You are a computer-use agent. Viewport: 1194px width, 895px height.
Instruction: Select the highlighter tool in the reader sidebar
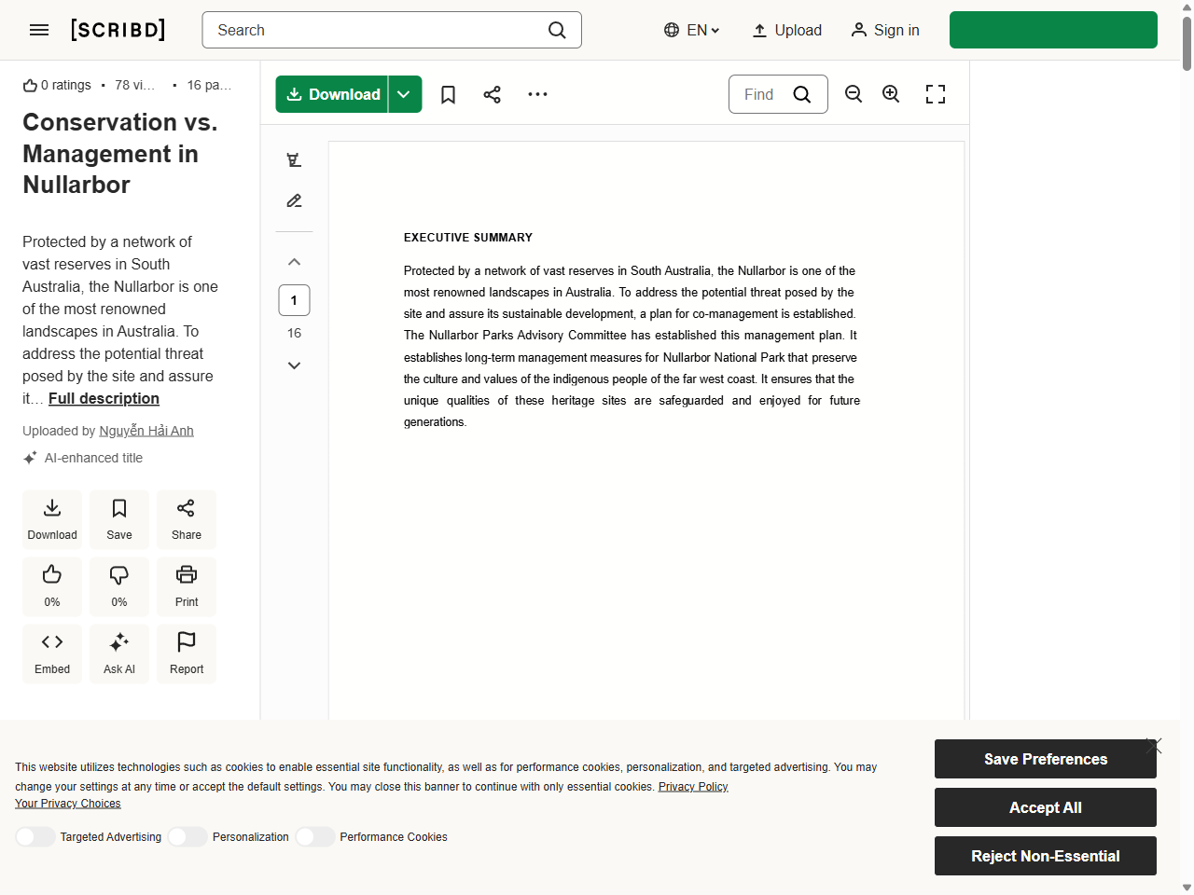coord(294,159)
